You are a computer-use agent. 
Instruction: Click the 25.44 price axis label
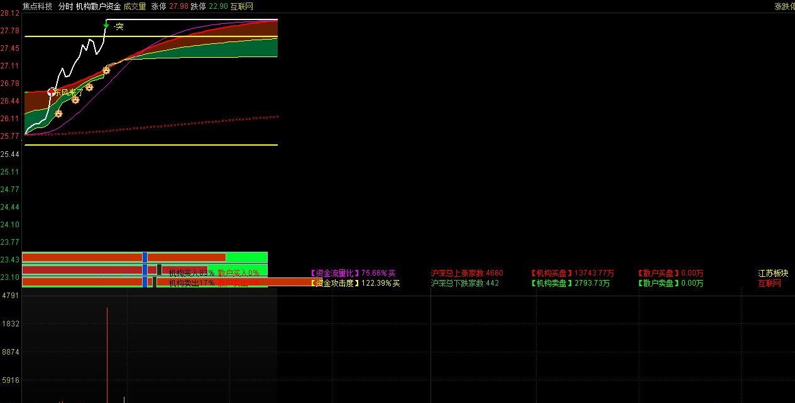(x=9, y=154)
